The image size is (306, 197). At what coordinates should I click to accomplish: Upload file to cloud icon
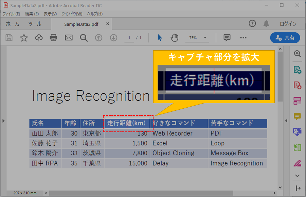coord(39,38)
